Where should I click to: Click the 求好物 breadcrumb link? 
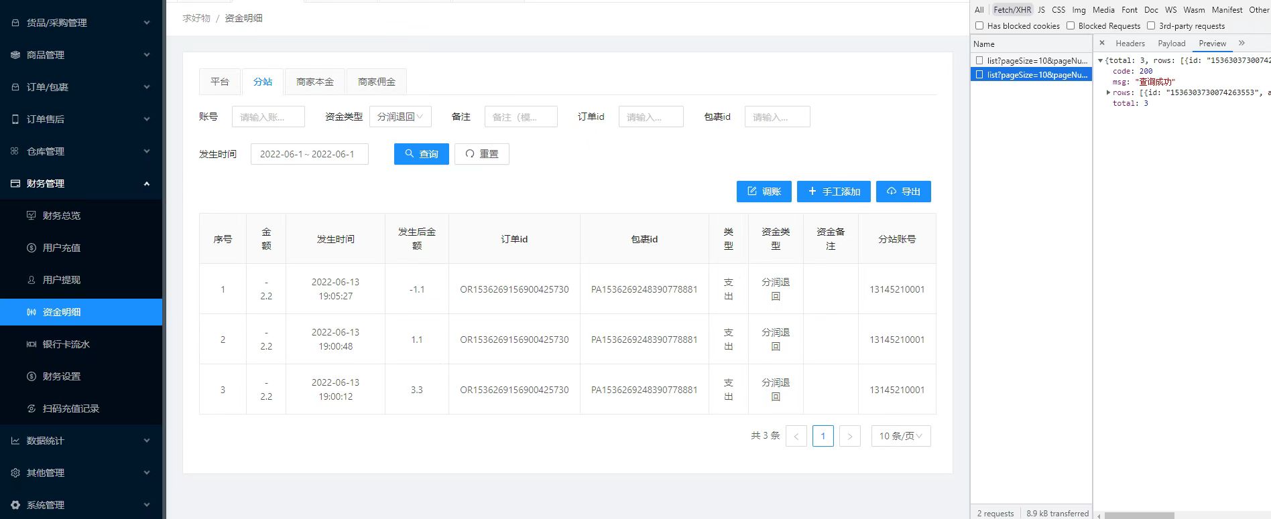coord(196,18)
